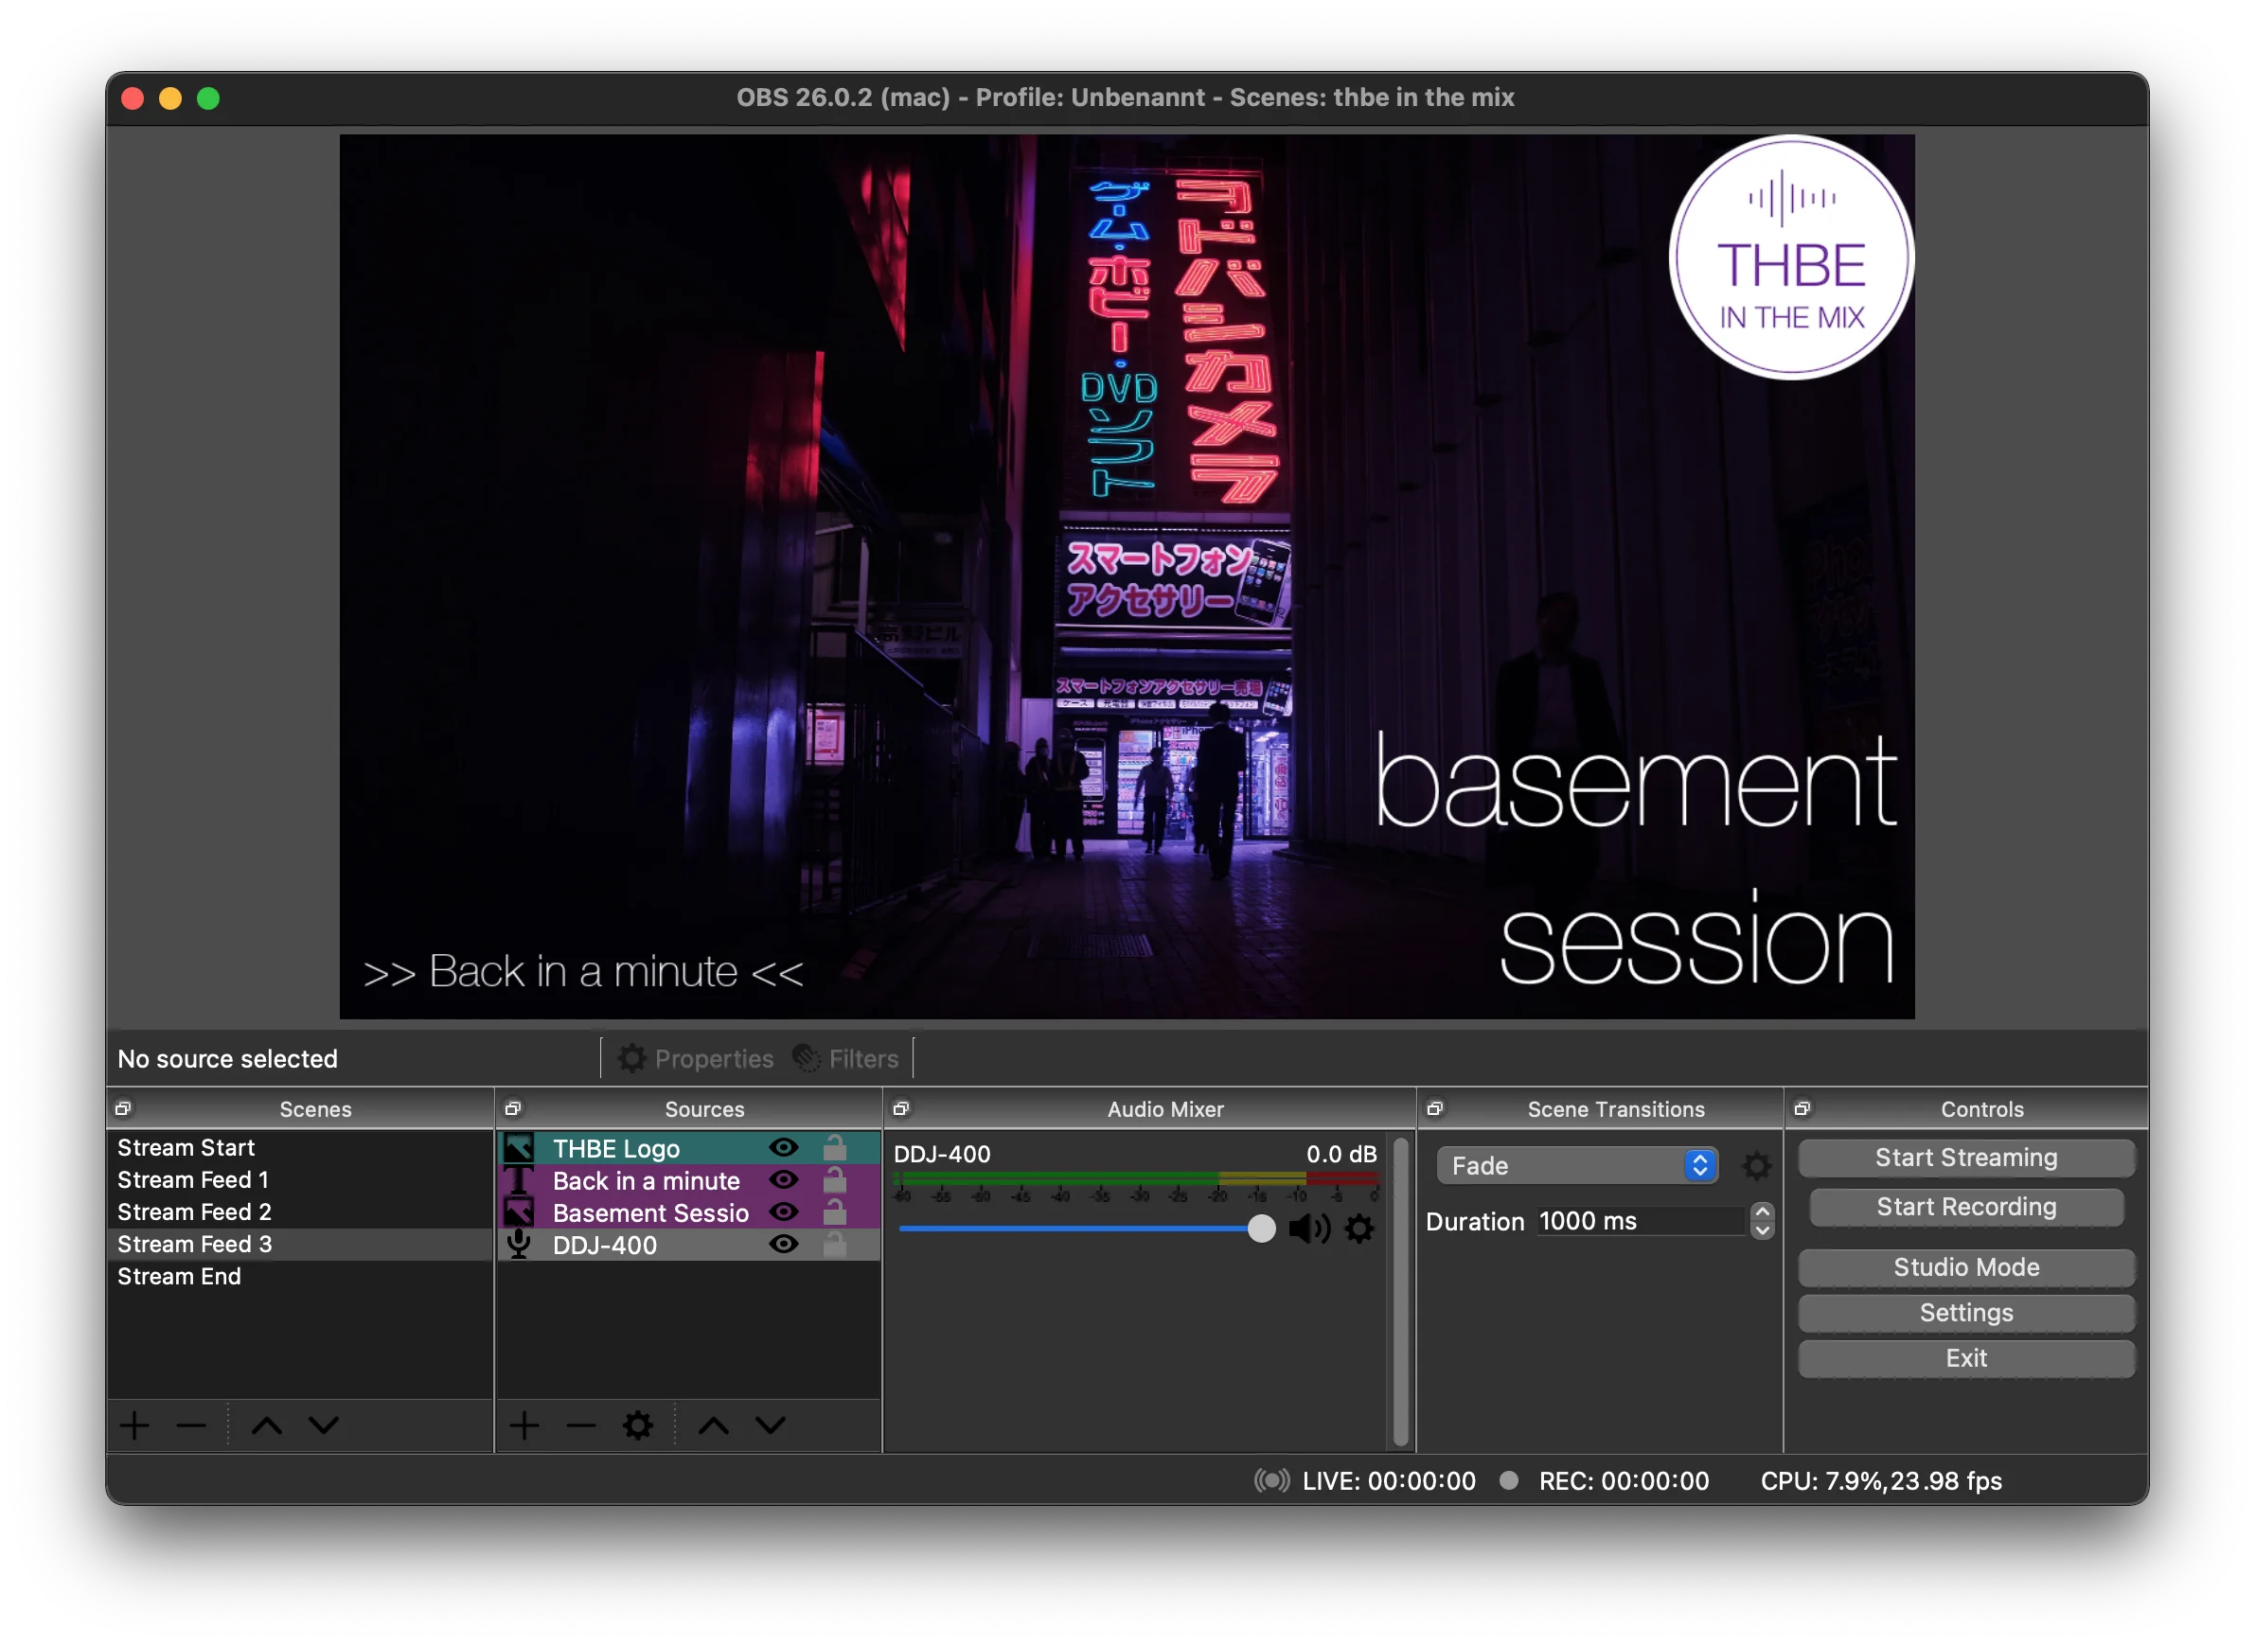Unlock the Basement Sessio source
This screenshot has width=2255, height=1645.
point(836,1212)
